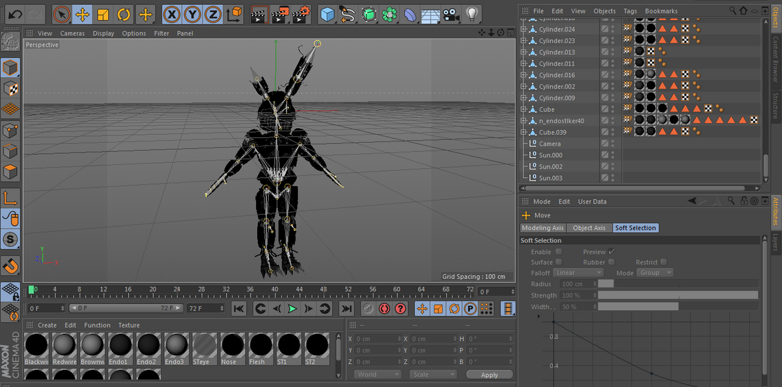The height and width of the screenshot is (387, 782).
Task: Click the green Array modeling object icon
Action: (x=390, y=14)
